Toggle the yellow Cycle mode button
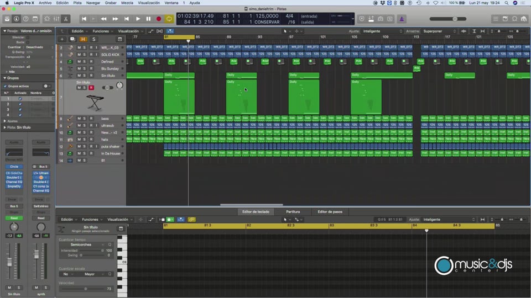Image resolution: width=531 pixels, height=298 pixels. point(169,19)
